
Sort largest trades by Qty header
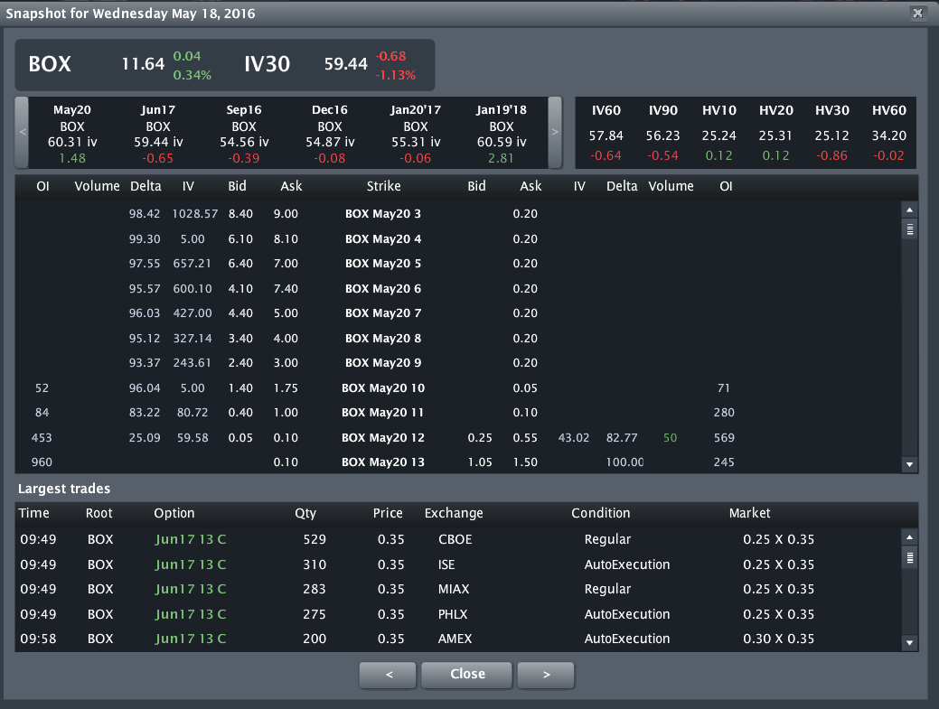point(305,513)
